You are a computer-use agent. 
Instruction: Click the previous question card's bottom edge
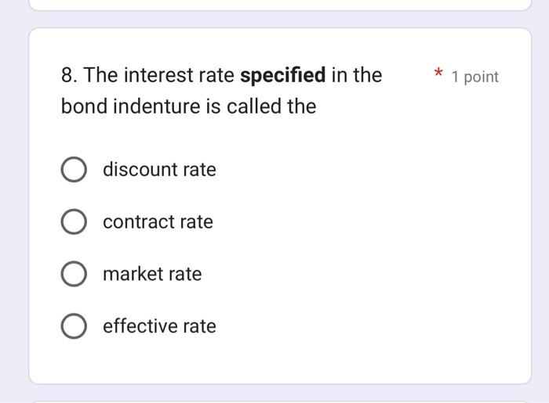pos(280,9)
